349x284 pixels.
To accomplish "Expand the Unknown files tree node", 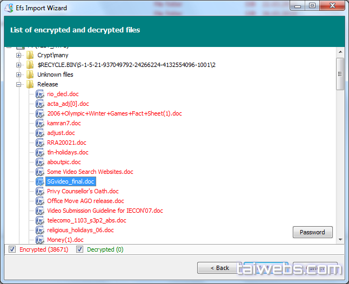I will coord(19,75).
